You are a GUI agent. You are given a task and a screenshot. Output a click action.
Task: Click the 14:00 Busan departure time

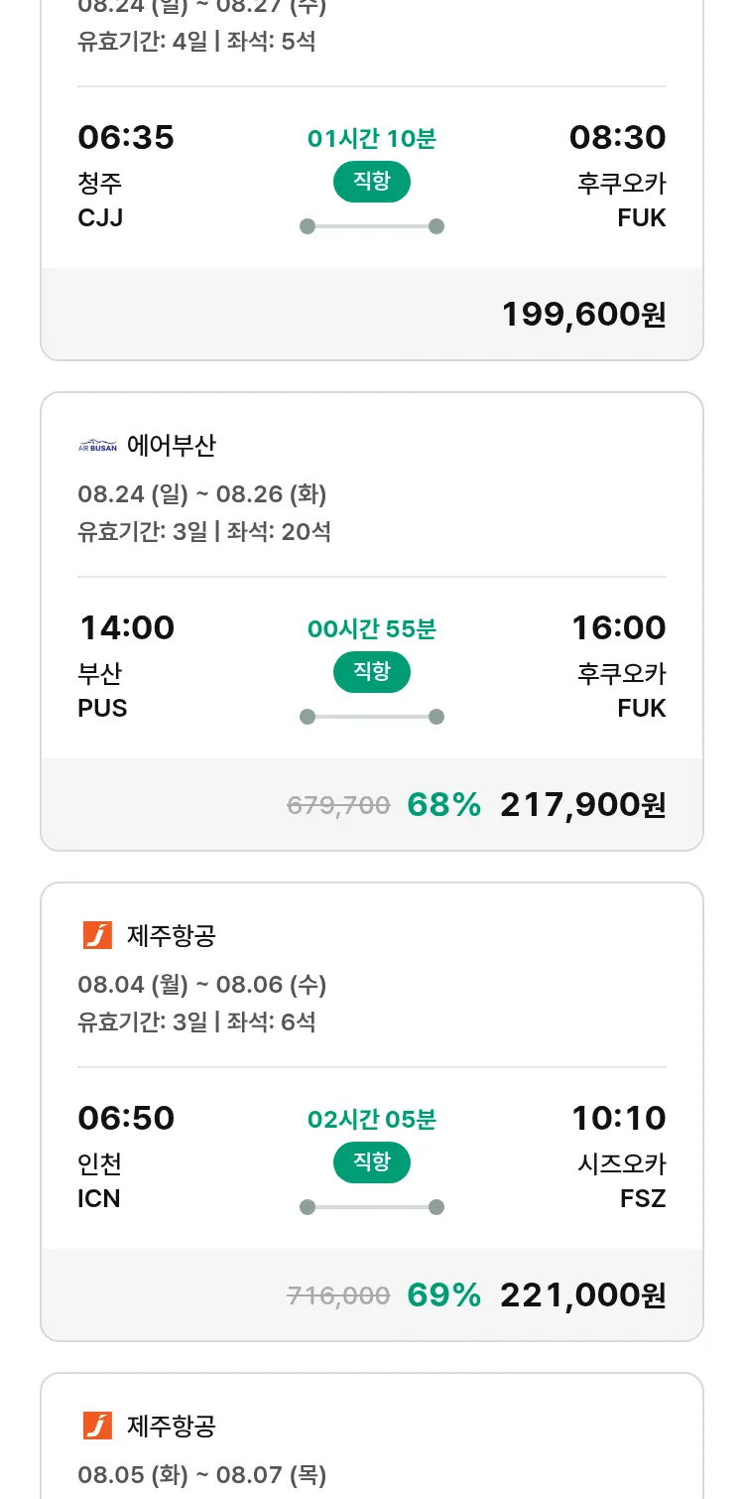[126, 627]
